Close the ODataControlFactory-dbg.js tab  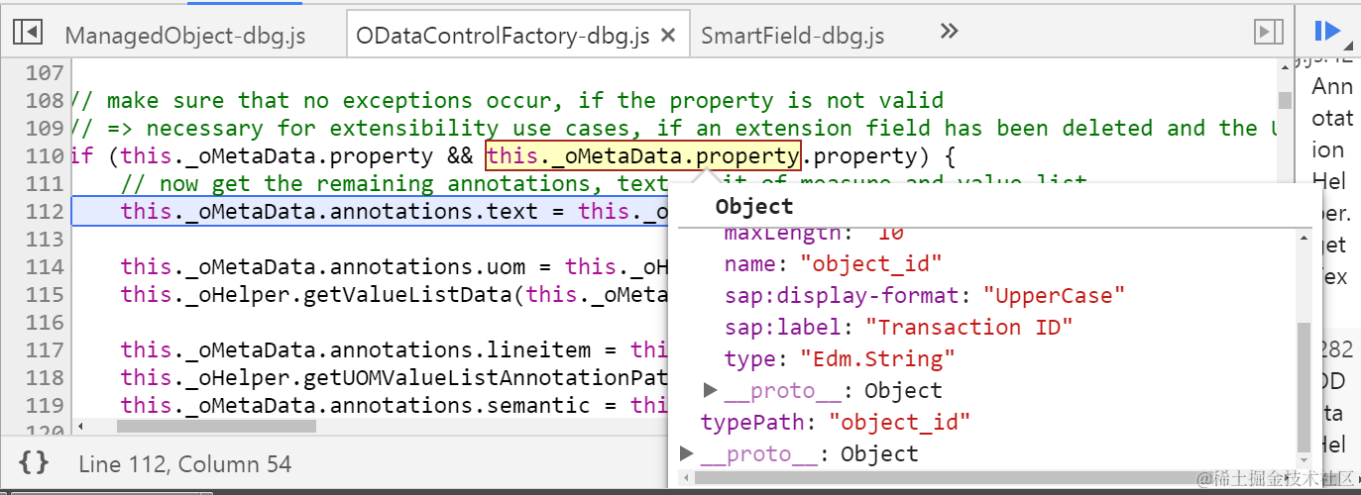pyautogui.click(x=668, y=36)
